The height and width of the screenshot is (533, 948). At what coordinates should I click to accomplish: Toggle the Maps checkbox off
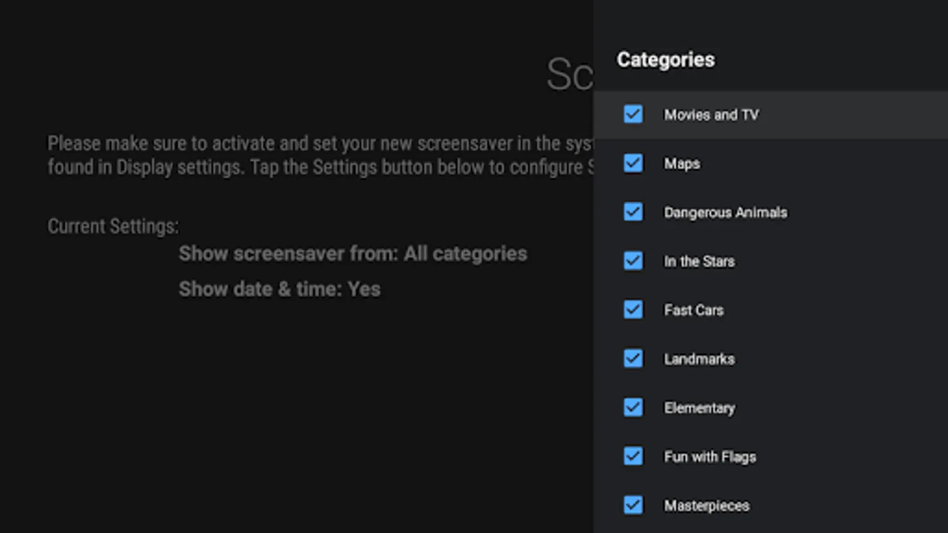pyautogui.click(x=633, y=163)
